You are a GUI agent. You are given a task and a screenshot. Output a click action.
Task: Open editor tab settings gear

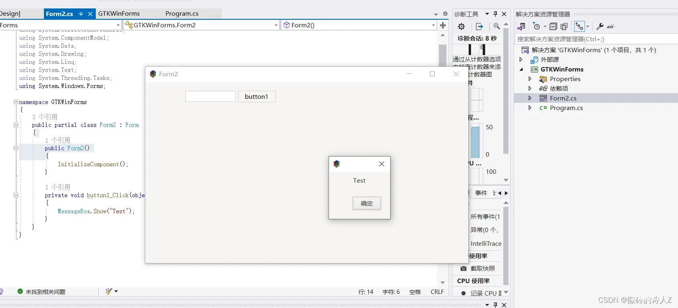(445, 14)
